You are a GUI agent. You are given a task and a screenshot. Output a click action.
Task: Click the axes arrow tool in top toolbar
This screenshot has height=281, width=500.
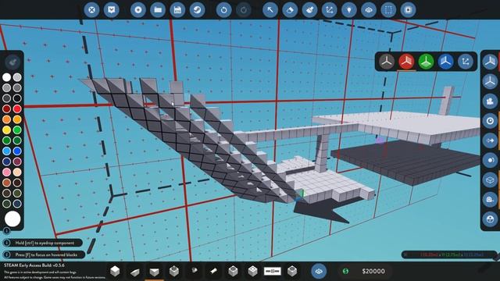[330, 10]
